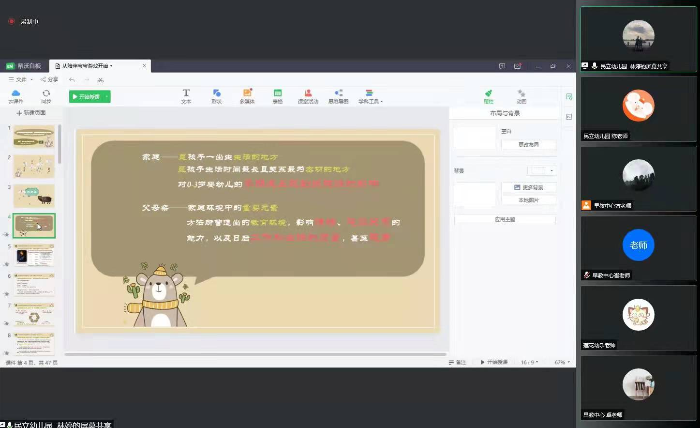The image size is (700, 428).
Task: Select the 文本 text tool
Action: click(x=186, y=96)
